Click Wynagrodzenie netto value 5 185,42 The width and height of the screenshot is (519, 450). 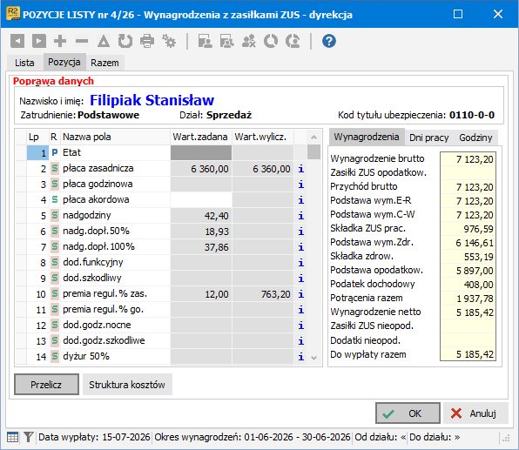(468, 312)
